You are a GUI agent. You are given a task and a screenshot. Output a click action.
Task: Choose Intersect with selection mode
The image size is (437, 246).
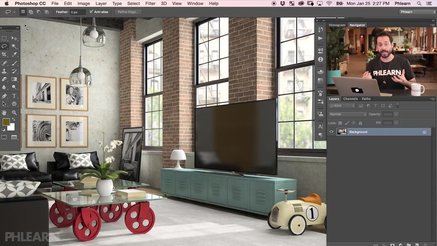(x=47, y=12)
